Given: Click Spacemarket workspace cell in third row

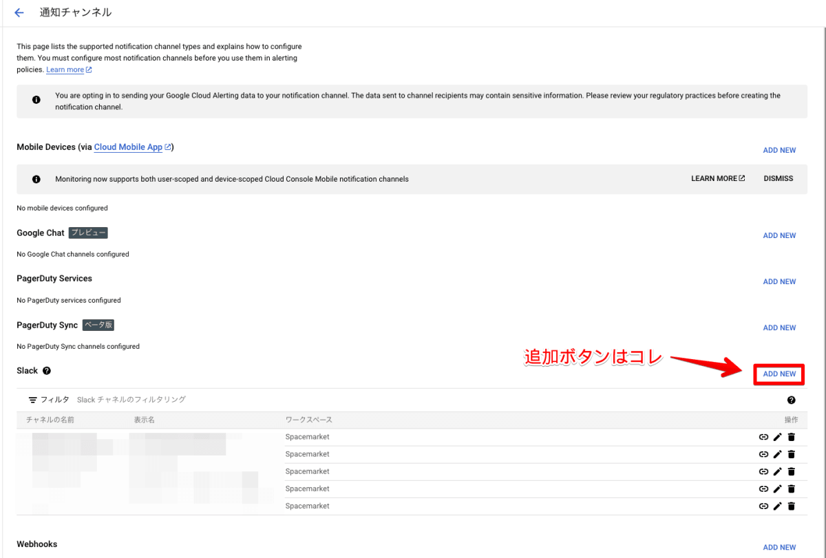Looking at the screenshot, I should pyautogui.click(x=308, y=471).
